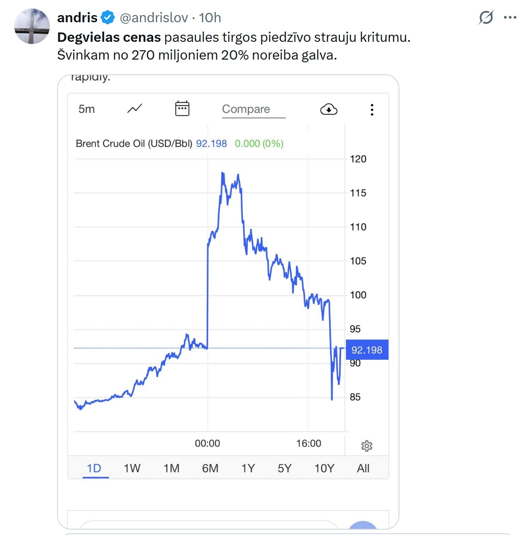Viewport: 525px width, 535px height.
Task: Click andris profile avatar
Action: point(32,26)
